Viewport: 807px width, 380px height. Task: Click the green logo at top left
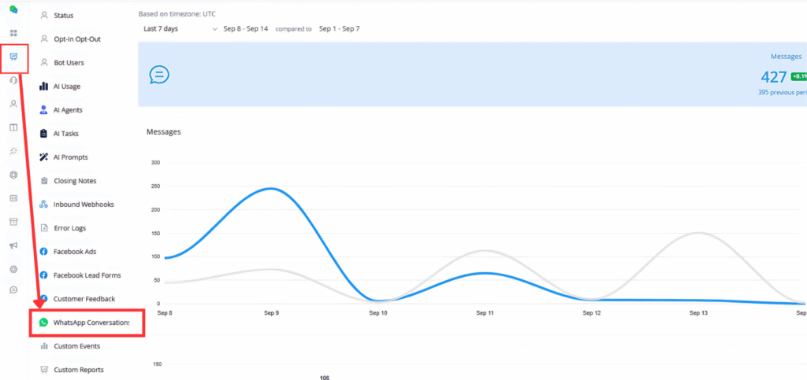click(13, 10)
